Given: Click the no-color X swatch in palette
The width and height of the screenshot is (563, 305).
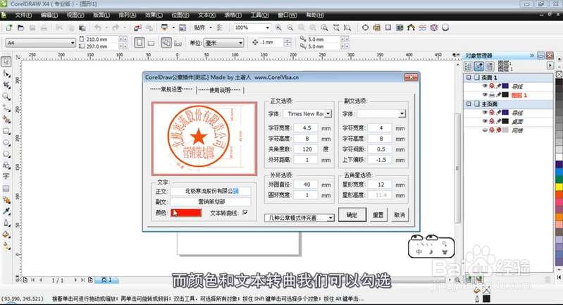Looking at the screenshot, I should click(x=559, y=74).
